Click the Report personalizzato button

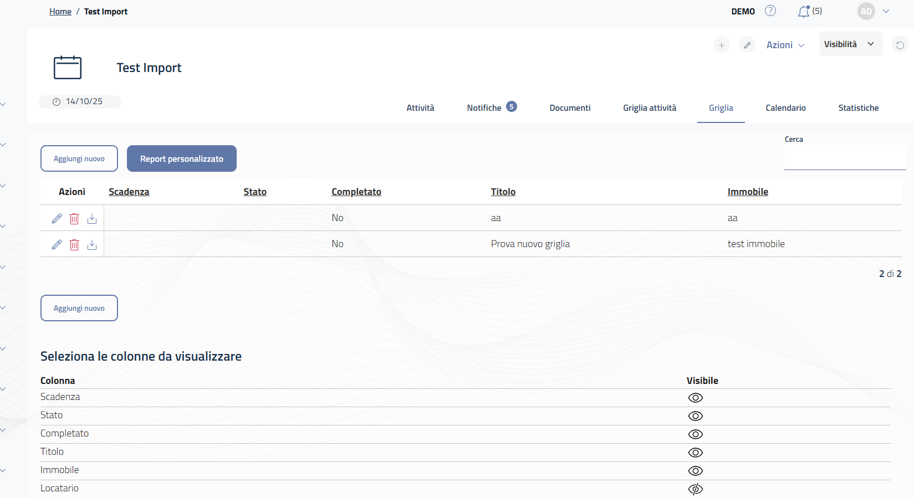click(182, 159)
